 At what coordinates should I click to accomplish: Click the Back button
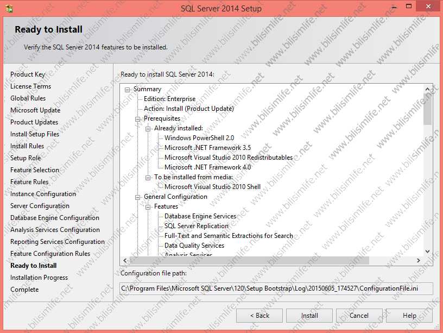coord(260,316)
